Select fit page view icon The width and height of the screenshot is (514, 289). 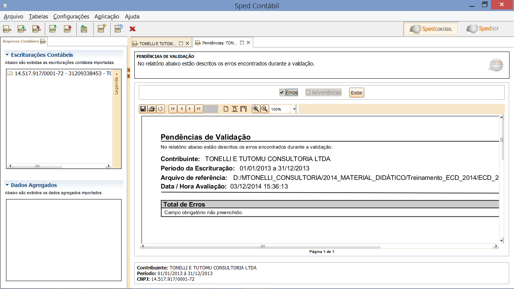234,109
